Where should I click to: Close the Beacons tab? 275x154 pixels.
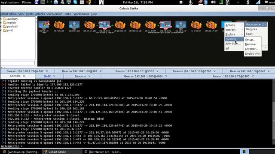coord(89,76)
